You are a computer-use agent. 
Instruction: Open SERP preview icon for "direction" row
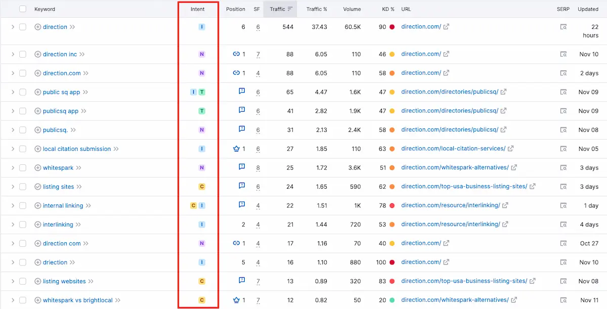tap(563, 27)
